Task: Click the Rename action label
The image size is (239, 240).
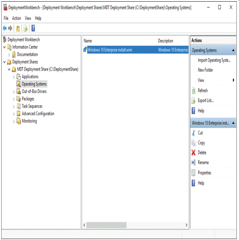Action: pyautogui.click(x=203, y=162)
